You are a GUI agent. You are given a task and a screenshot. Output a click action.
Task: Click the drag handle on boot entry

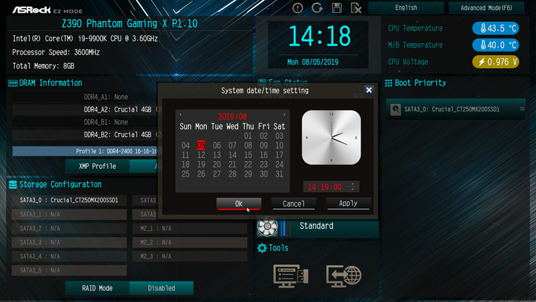[x=522, y=109]
